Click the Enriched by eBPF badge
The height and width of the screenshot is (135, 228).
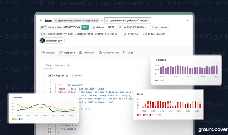pos(52,40)
